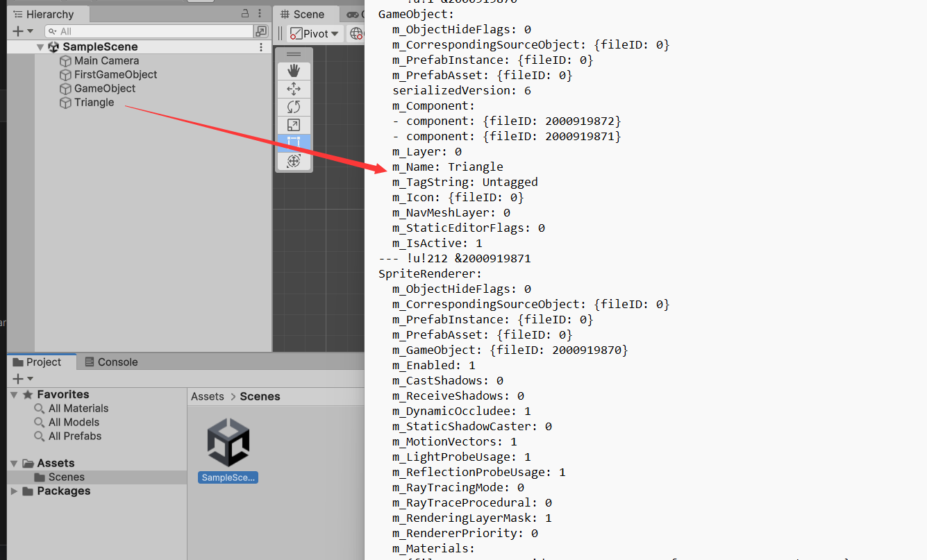The width and height of the screenshot is (927, 560).
Task: Click the Hierarchy plus create button
Action: click(x=23, y=31)
